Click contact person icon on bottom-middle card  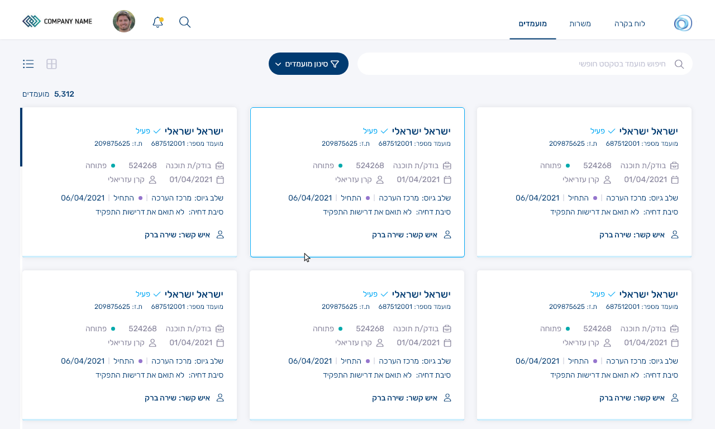point(447,398)
